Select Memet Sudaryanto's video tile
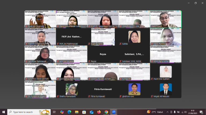 40,37
